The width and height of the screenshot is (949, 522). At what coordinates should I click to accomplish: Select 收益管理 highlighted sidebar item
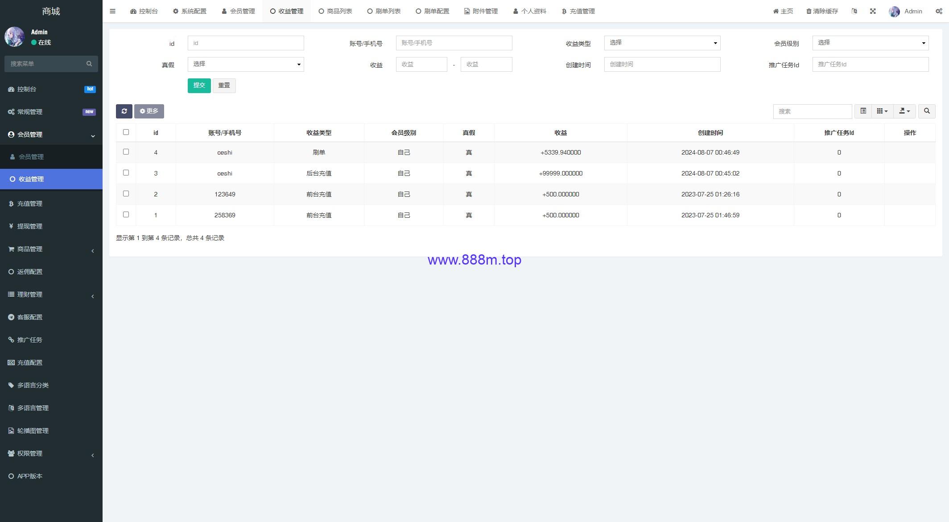pos(51,179)
